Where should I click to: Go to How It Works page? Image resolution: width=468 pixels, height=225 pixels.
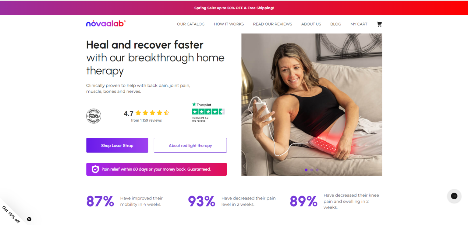229,24
